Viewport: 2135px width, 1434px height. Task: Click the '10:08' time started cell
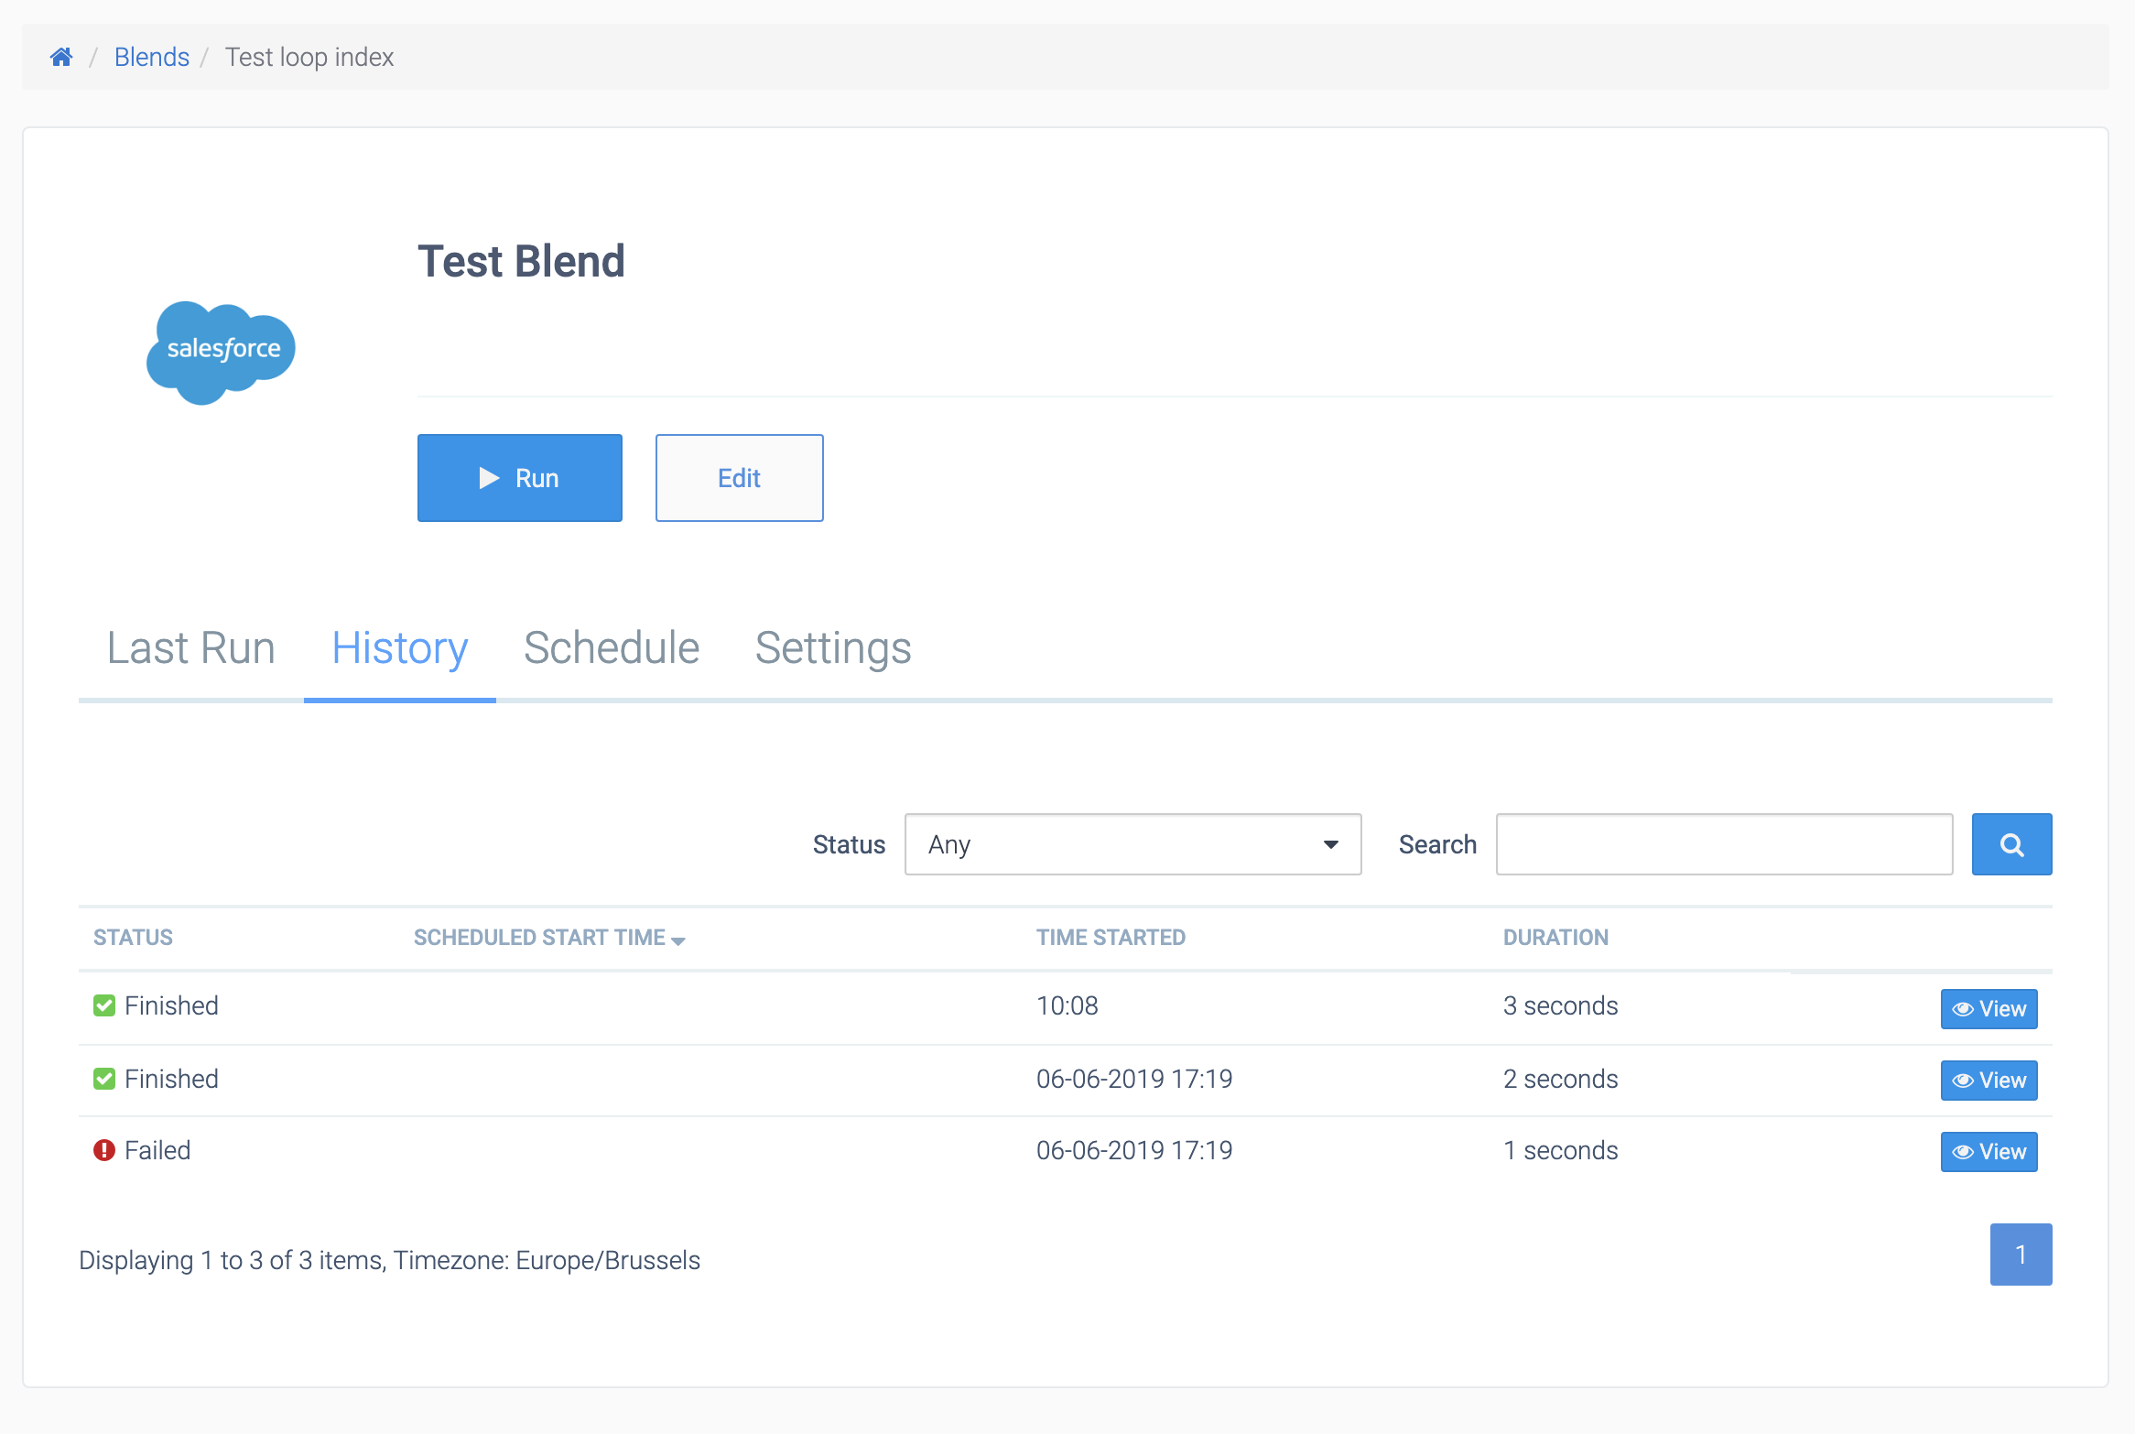[x=1067, y=1005]
